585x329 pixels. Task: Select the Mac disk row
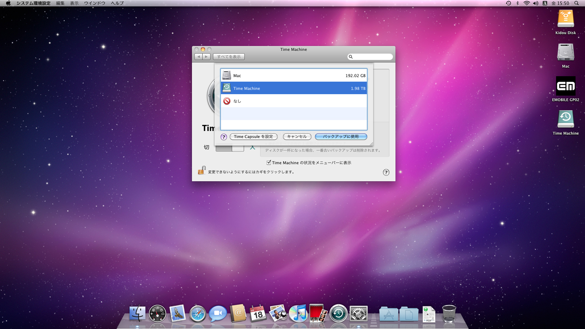(x=294, y=76)
